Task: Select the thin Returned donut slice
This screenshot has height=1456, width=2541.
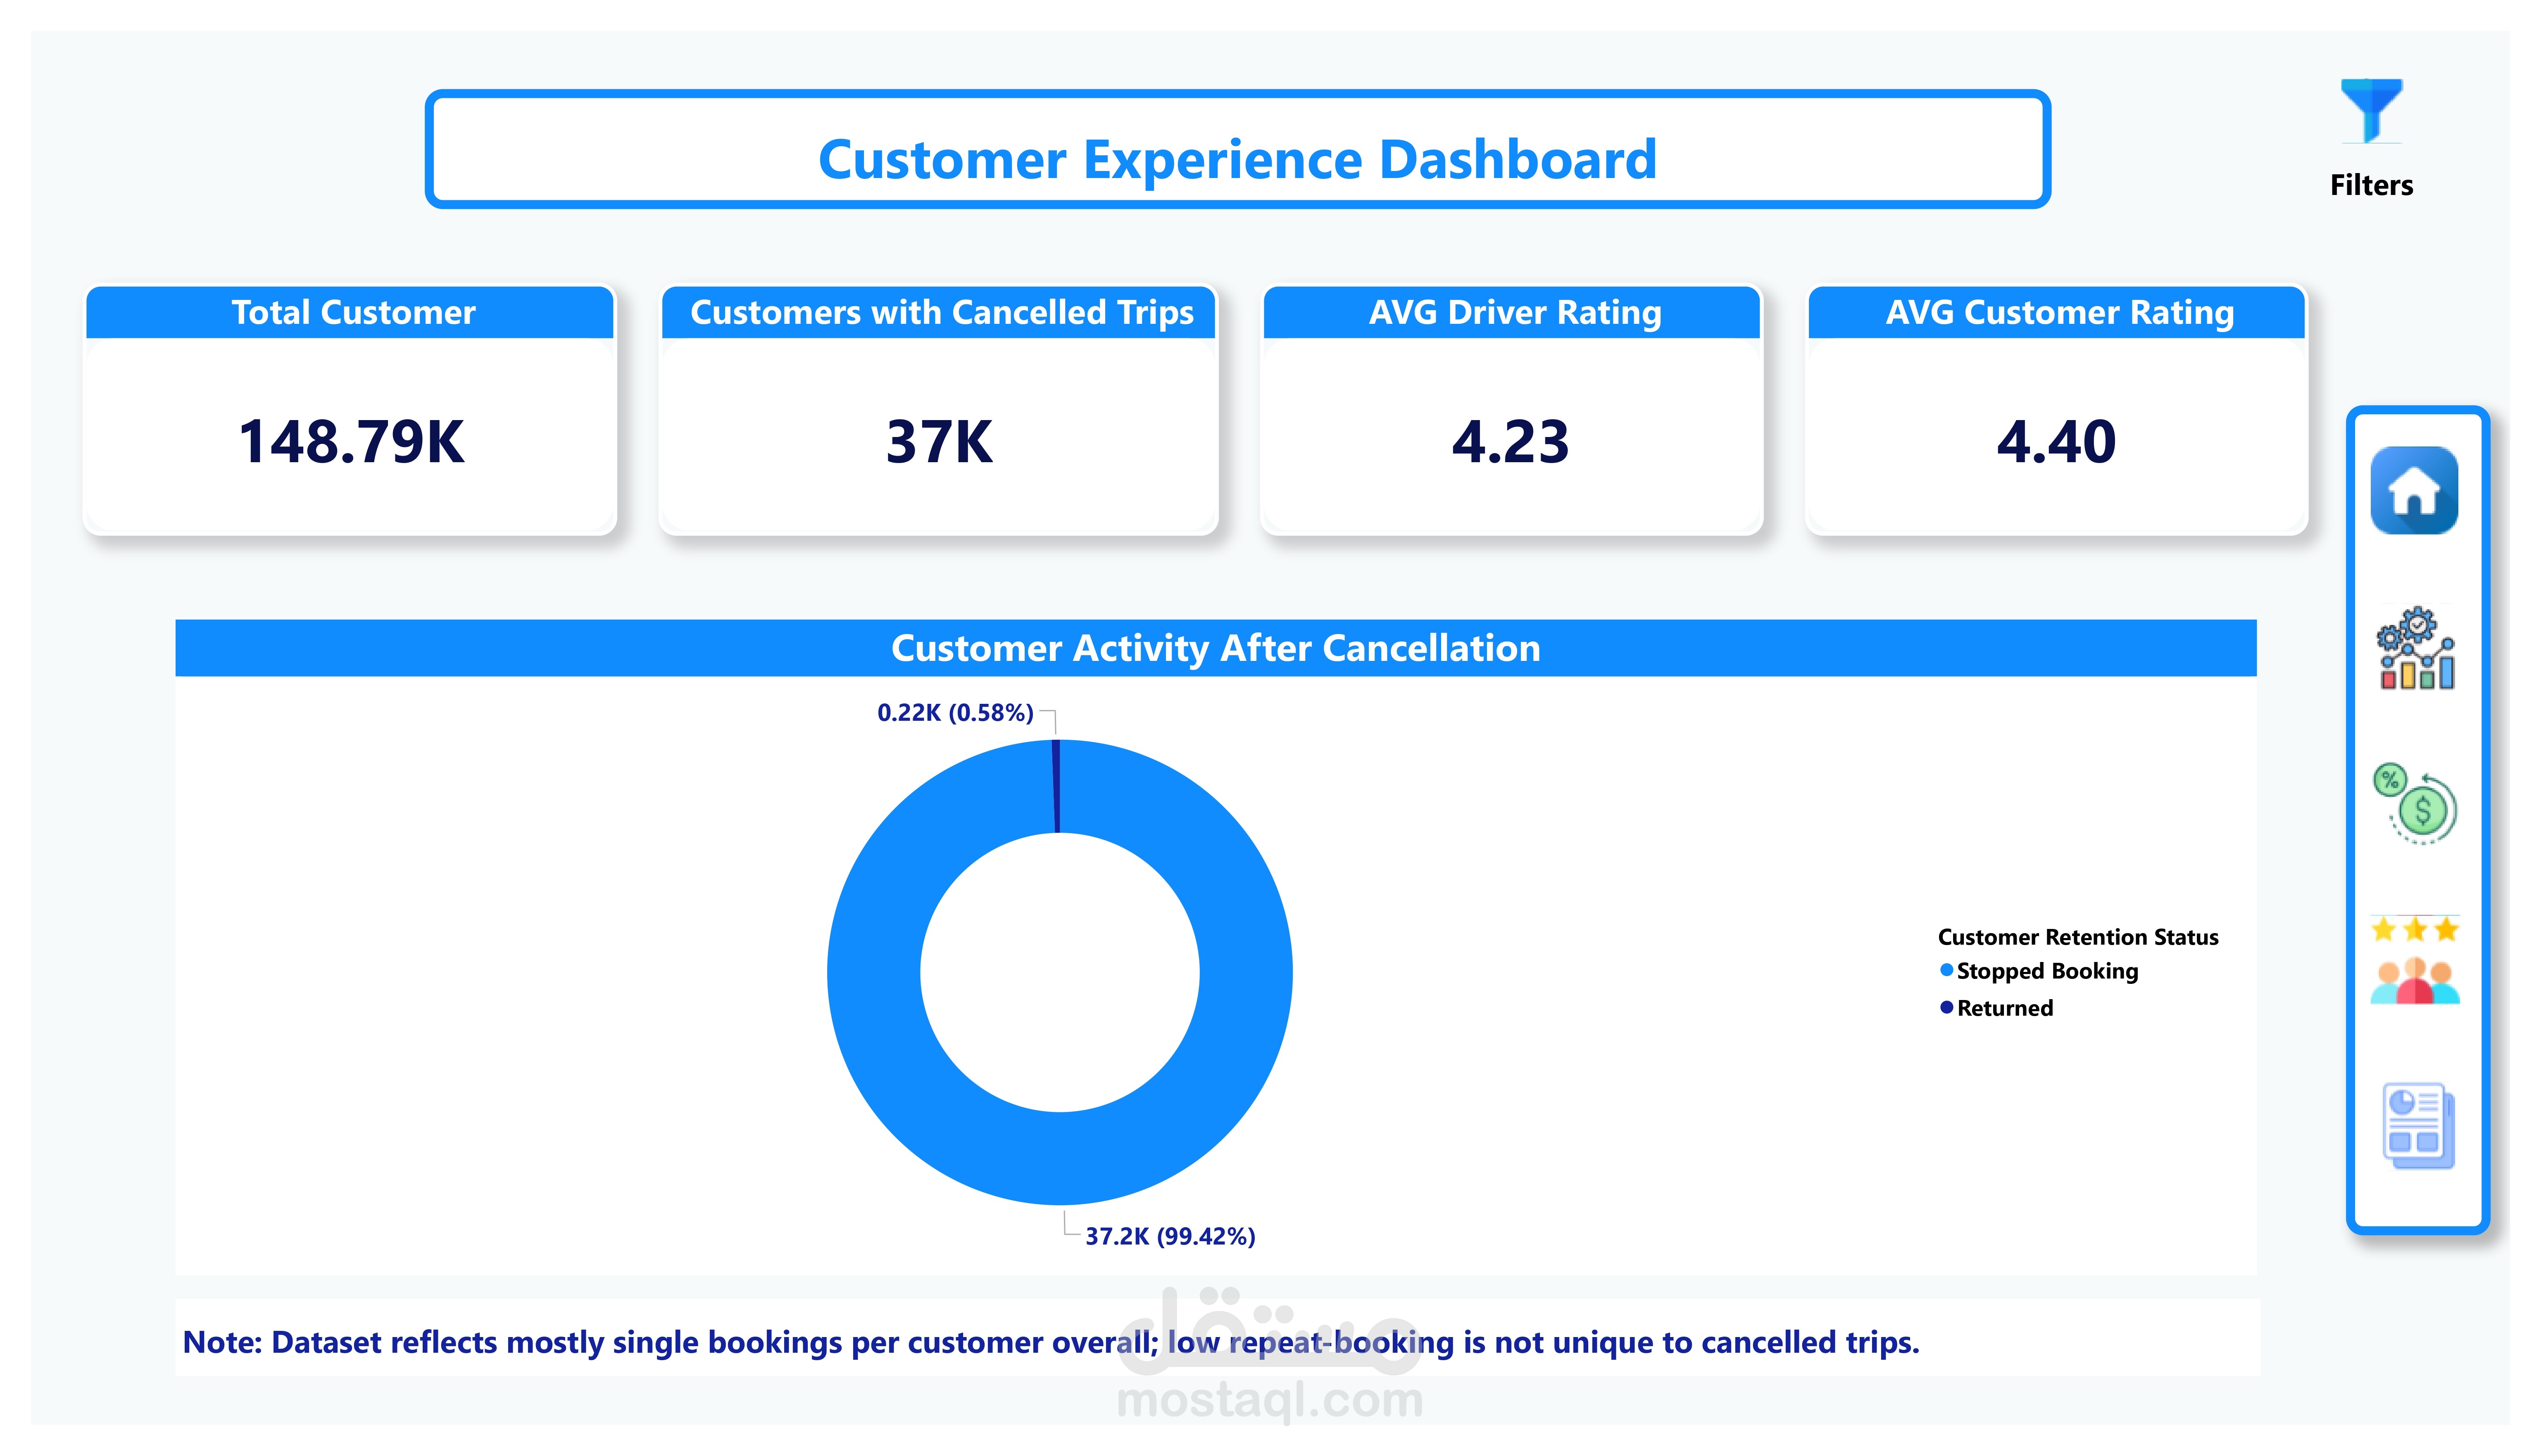Action: coord(1056,786)
